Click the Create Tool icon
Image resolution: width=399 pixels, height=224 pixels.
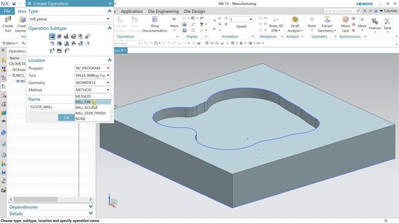[7, 24]
